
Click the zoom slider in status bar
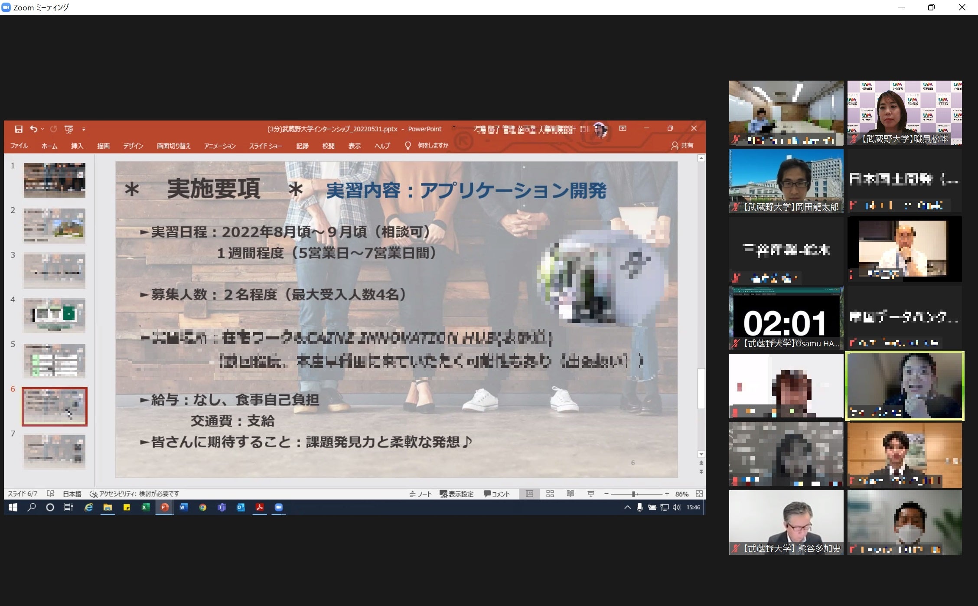634,494
